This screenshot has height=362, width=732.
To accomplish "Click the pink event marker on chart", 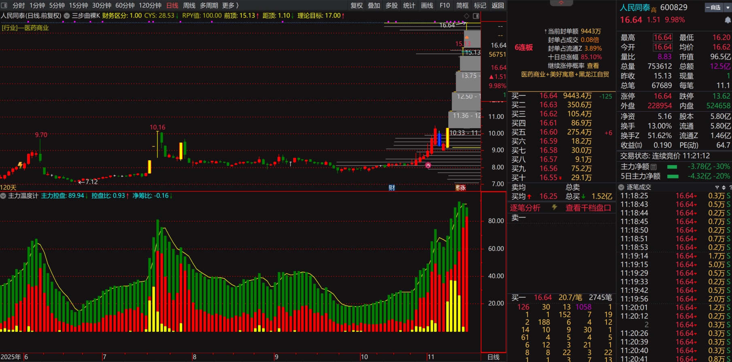I will [428, 165].
